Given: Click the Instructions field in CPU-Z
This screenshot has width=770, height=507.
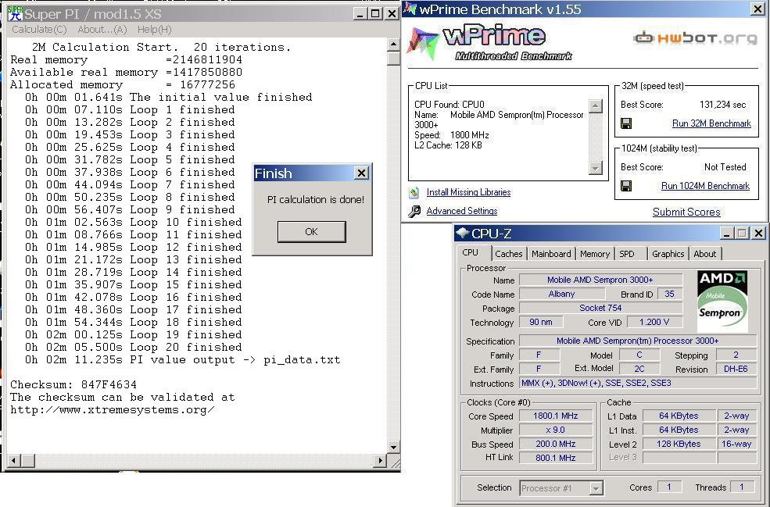Looking at the screenshot, I should [638, 383].
